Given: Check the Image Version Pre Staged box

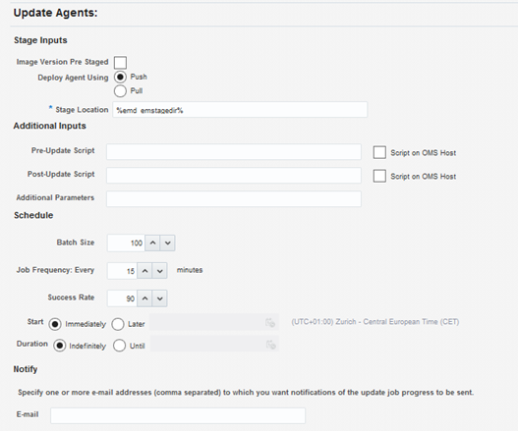Looking at the screenshot, I should 120,63.
